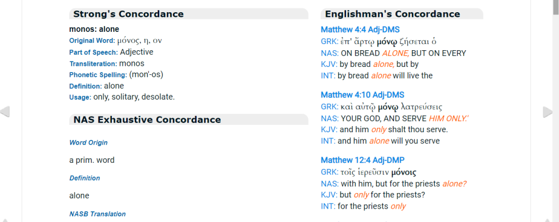
Task: Click the Englishman's Concordance heading
Action: (x=392, y=15)
